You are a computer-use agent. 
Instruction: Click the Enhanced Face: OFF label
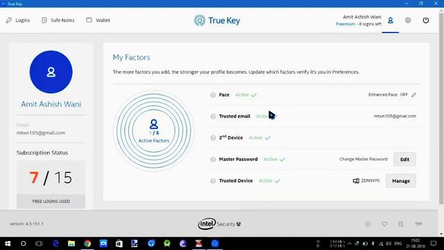(x=388, y=94)
